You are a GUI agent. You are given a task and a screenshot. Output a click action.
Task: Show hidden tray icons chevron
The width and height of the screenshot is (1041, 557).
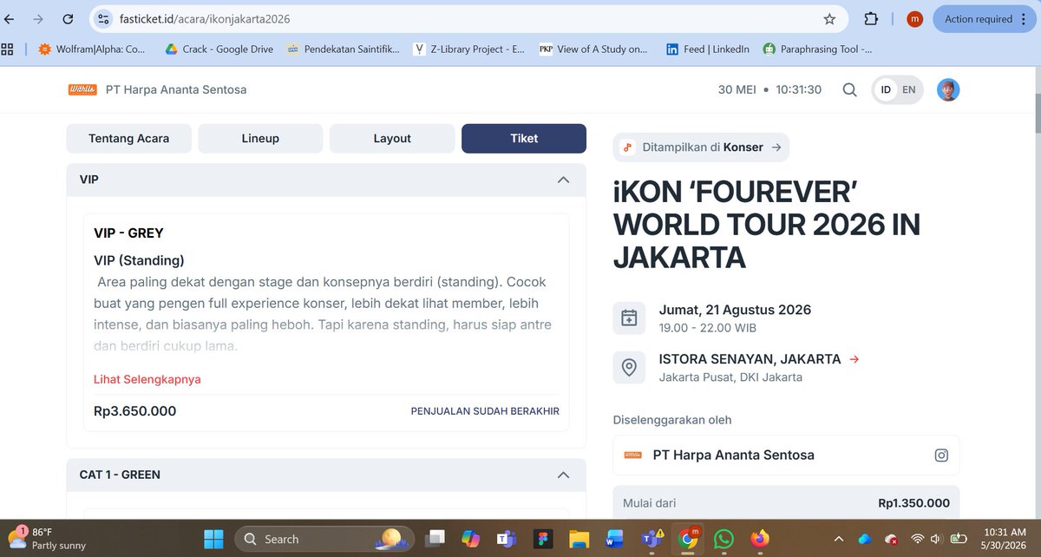tap(838, 539)
